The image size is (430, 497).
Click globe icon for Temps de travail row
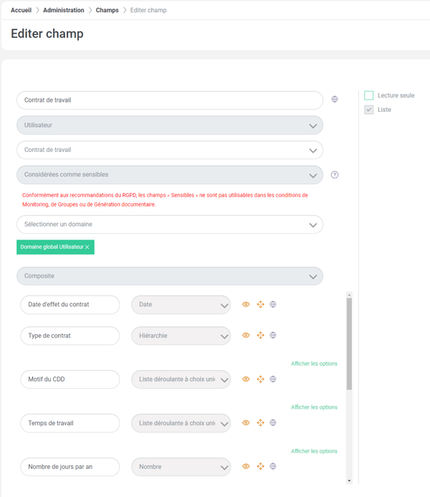point(272,422)
